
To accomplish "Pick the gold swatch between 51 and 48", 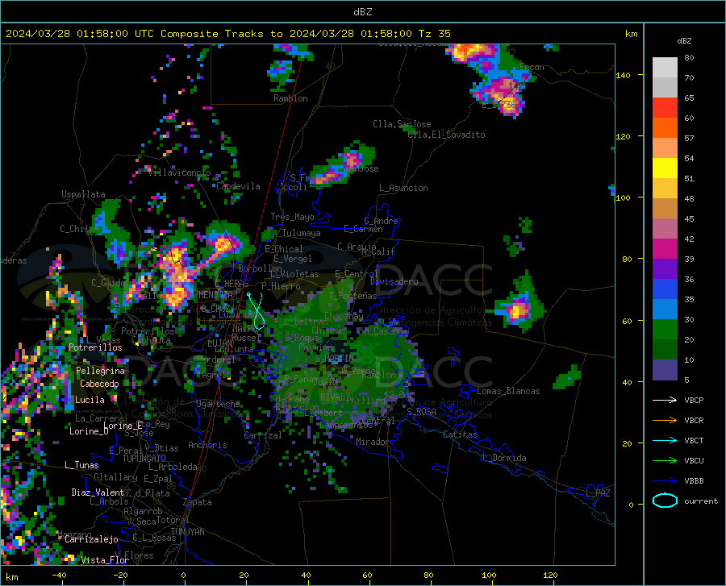I will click(x=665, y=189).
